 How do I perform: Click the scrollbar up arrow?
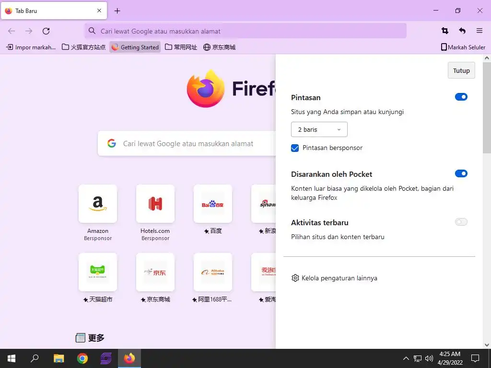(487, 58)
